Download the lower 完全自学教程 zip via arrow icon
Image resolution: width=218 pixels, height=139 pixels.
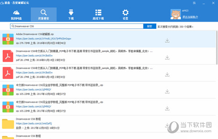pyautogui.click(x=167, y=108)
